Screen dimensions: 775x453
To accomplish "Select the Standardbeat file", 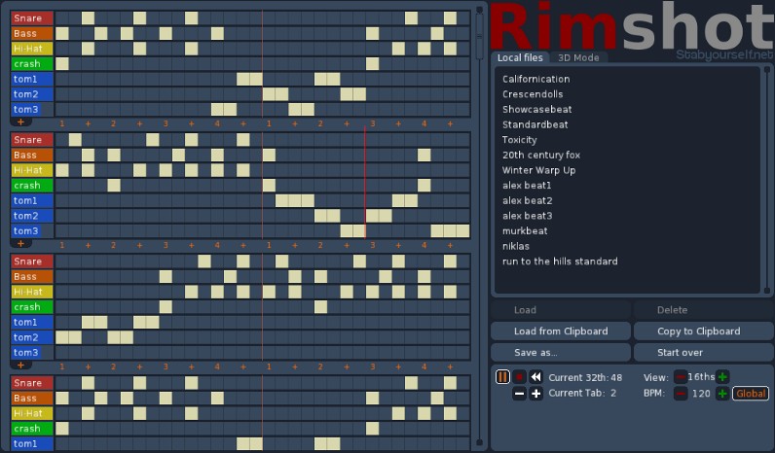I will click(535, 124).
